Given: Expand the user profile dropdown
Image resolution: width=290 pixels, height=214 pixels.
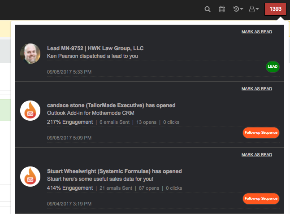Looking at the screenshot, I should coord(254,9).
